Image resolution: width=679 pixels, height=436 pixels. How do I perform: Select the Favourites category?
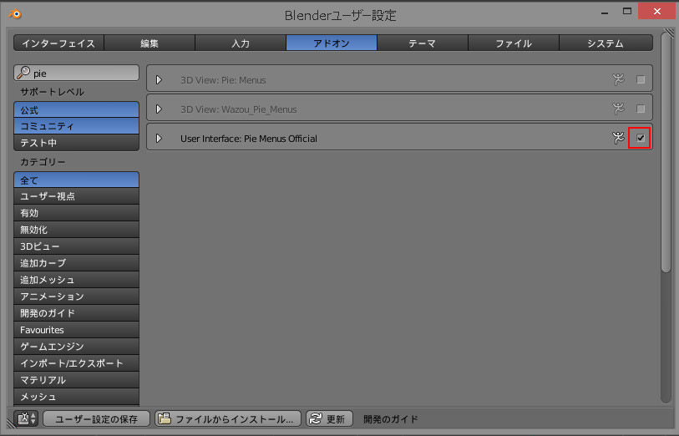76,330
